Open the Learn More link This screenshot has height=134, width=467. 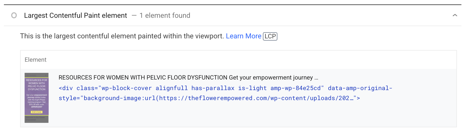pyautogui.click(x=244, y=36)
